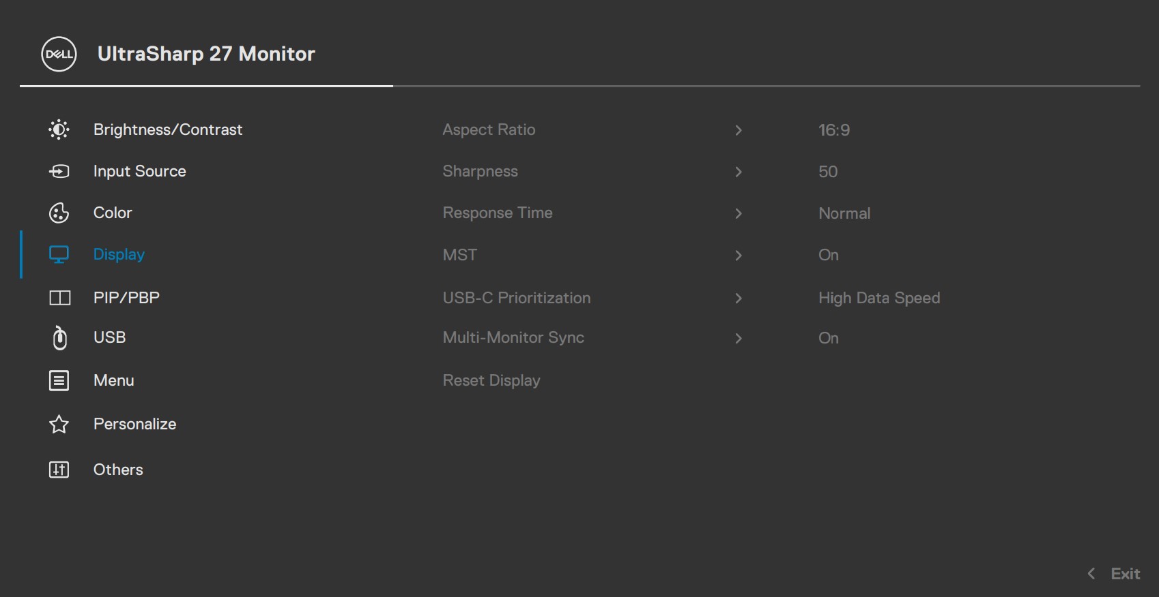Click the USB mouse icon
The height and width of the screenshot is (597, 1159).
pyautogui.click(x=59, y=337)
